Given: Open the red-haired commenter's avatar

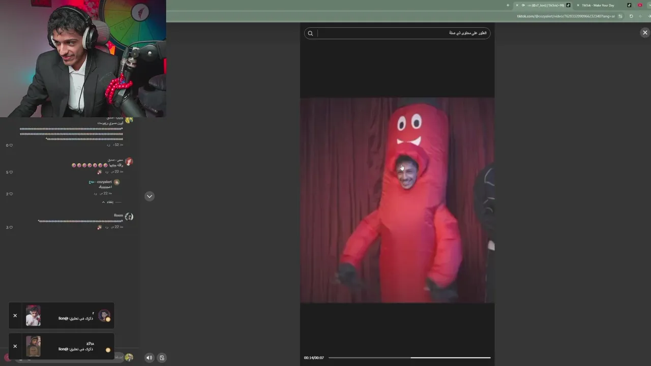Looking at the screenshot, I should (129, 162).
